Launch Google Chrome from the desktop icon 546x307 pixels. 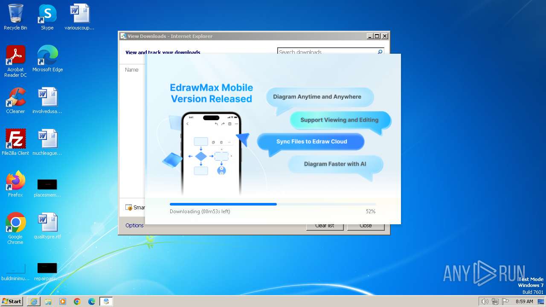tap(15, 229)
